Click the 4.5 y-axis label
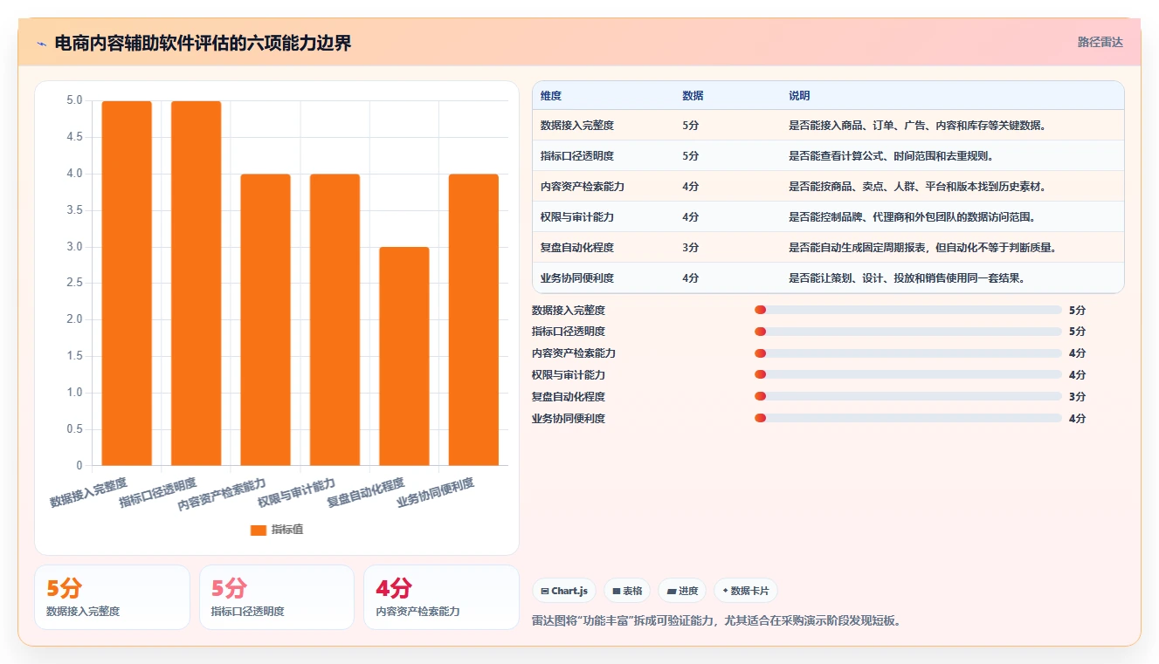The height and width of the screenshot is (664, 1159). 74,137
